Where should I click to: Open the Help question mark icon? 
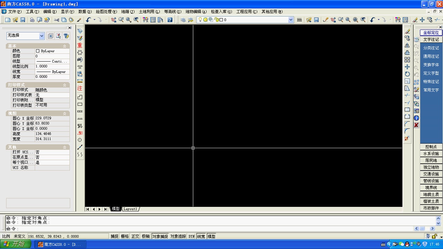(x=170, y=20)
